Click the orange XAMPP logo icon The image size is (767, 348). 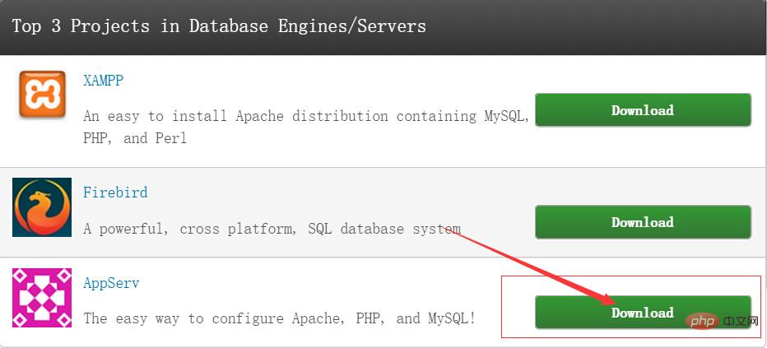42,95
